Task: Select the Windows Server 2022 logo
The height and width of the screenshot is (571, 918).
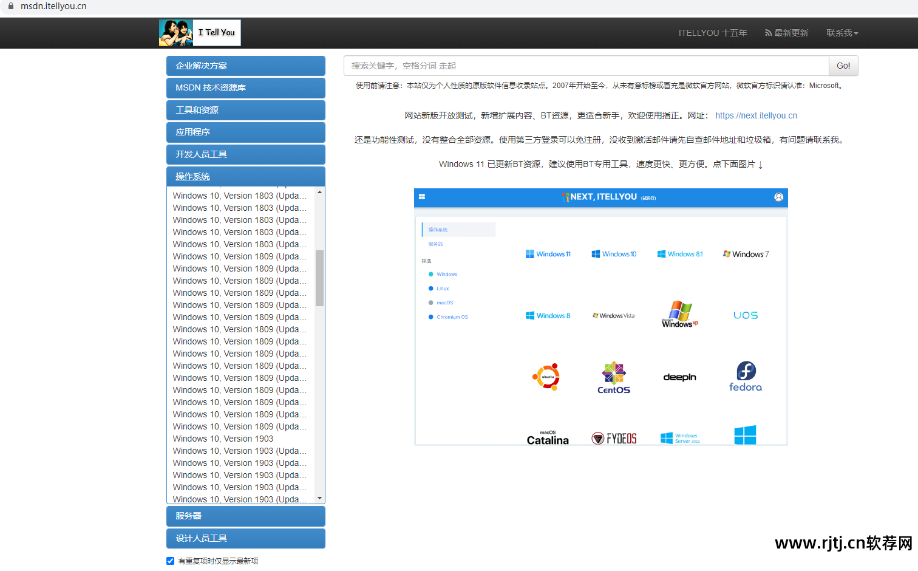Action: pyautogui.click(x=680, y=438)
